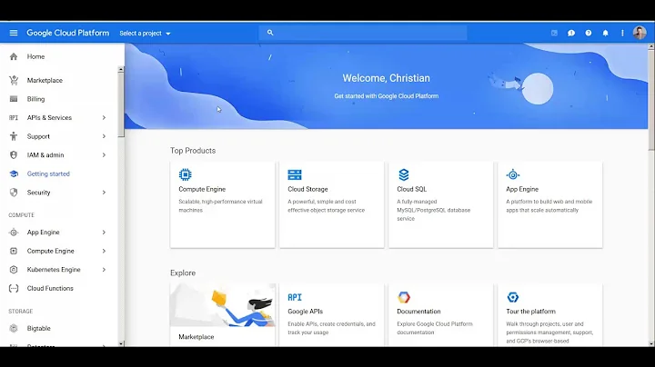Expand Kubernetes Engine submenu arrow
Screen dimensions: 655x367
tap(104, 270)
